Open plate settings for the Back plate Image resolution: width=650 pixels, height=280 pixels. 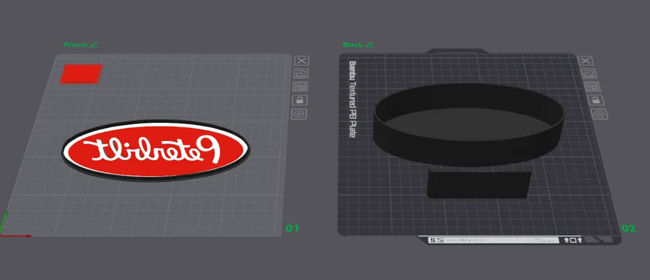[x=599, y=114]
